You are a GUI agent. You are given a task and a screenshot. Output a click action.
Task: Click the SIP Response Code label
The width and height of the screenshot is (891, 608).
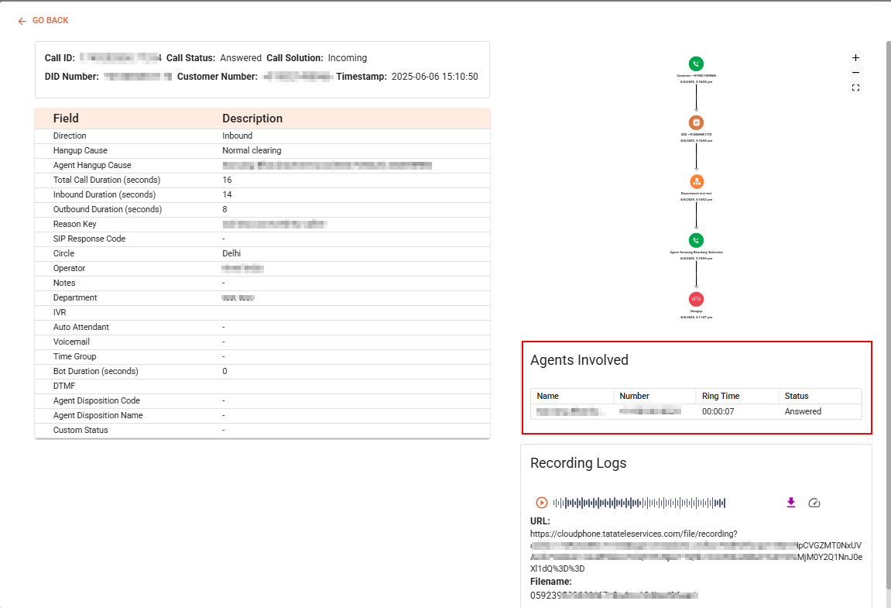click(x=89, y=239)
